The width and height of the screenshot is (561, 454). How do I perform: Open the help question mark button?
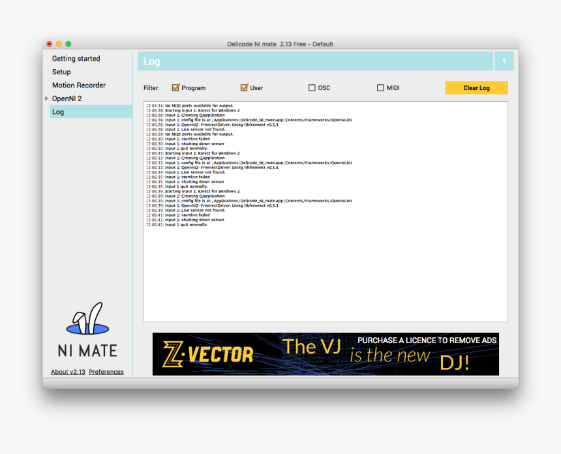(504, 61)
